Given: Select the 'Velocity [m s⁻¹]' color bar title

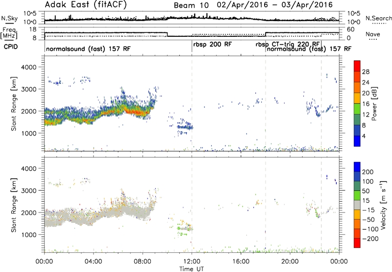Looking at the screenshot, I should (383, 205).
